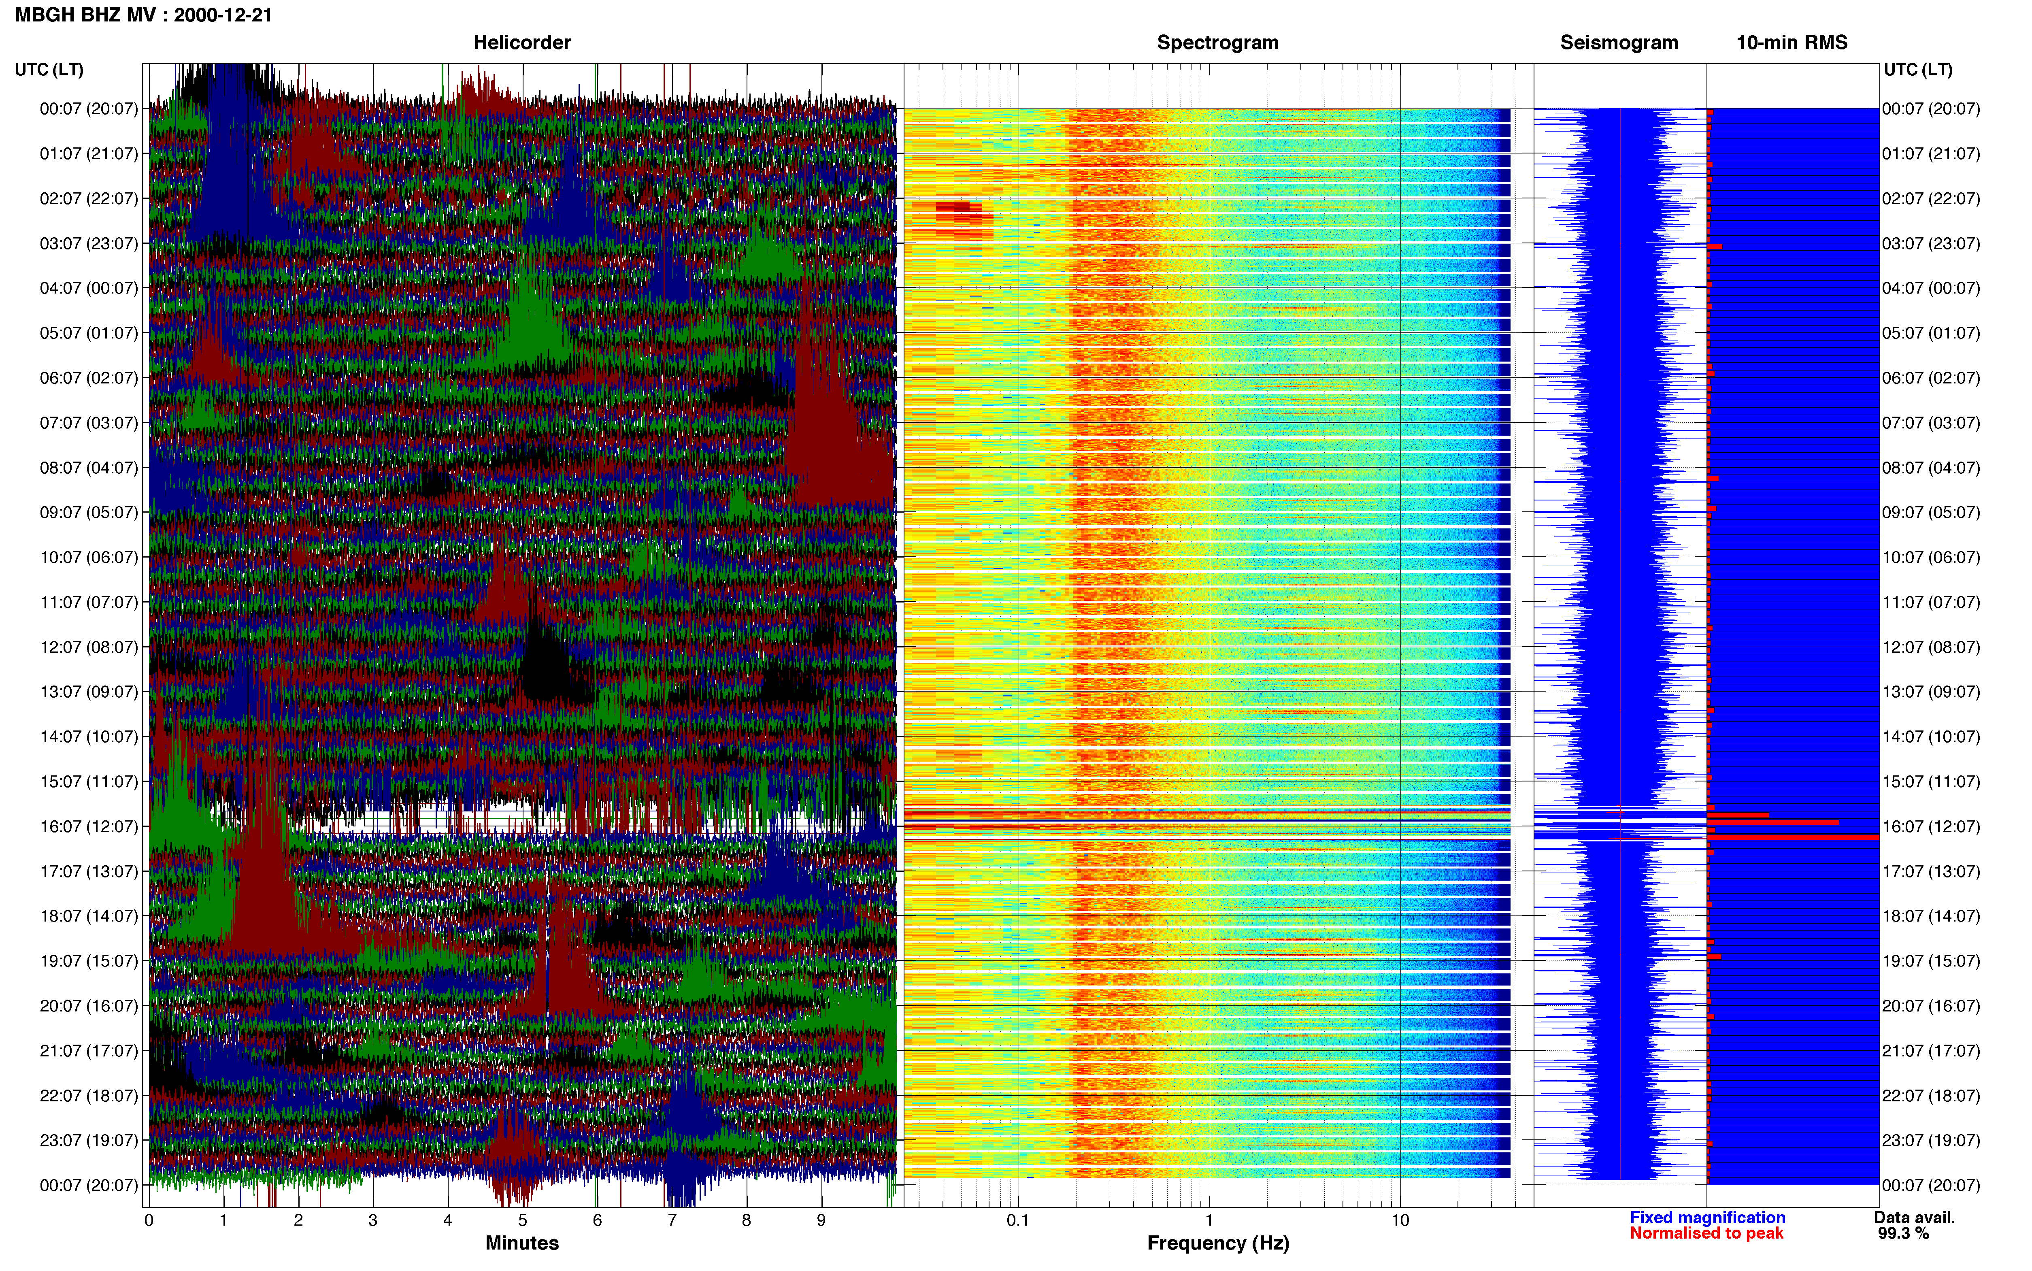The image size is (2032, 1271).
Task: Click the red 'Normalised to peak' legend text
Action: pyautogui.click(x=1706, y=1233)
